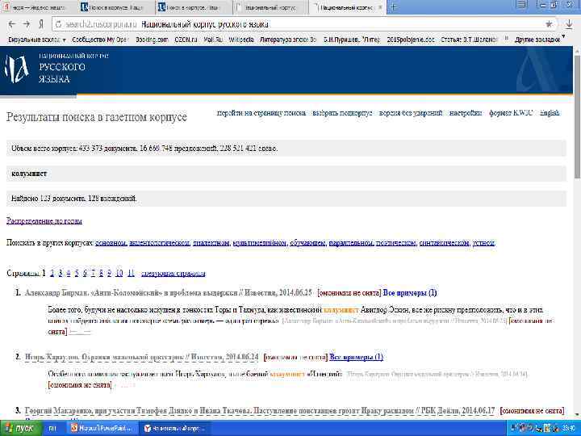Image resolution: width=581 pixels, height=436 pixels.
Task: Switch to the second tab Поиск в корпусе
Action: (115, 7)
